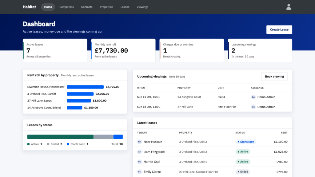Click the HO avatar for Harriet Osei
The width and height of the screenshot is (315, 177).
(x=139, y=162)
